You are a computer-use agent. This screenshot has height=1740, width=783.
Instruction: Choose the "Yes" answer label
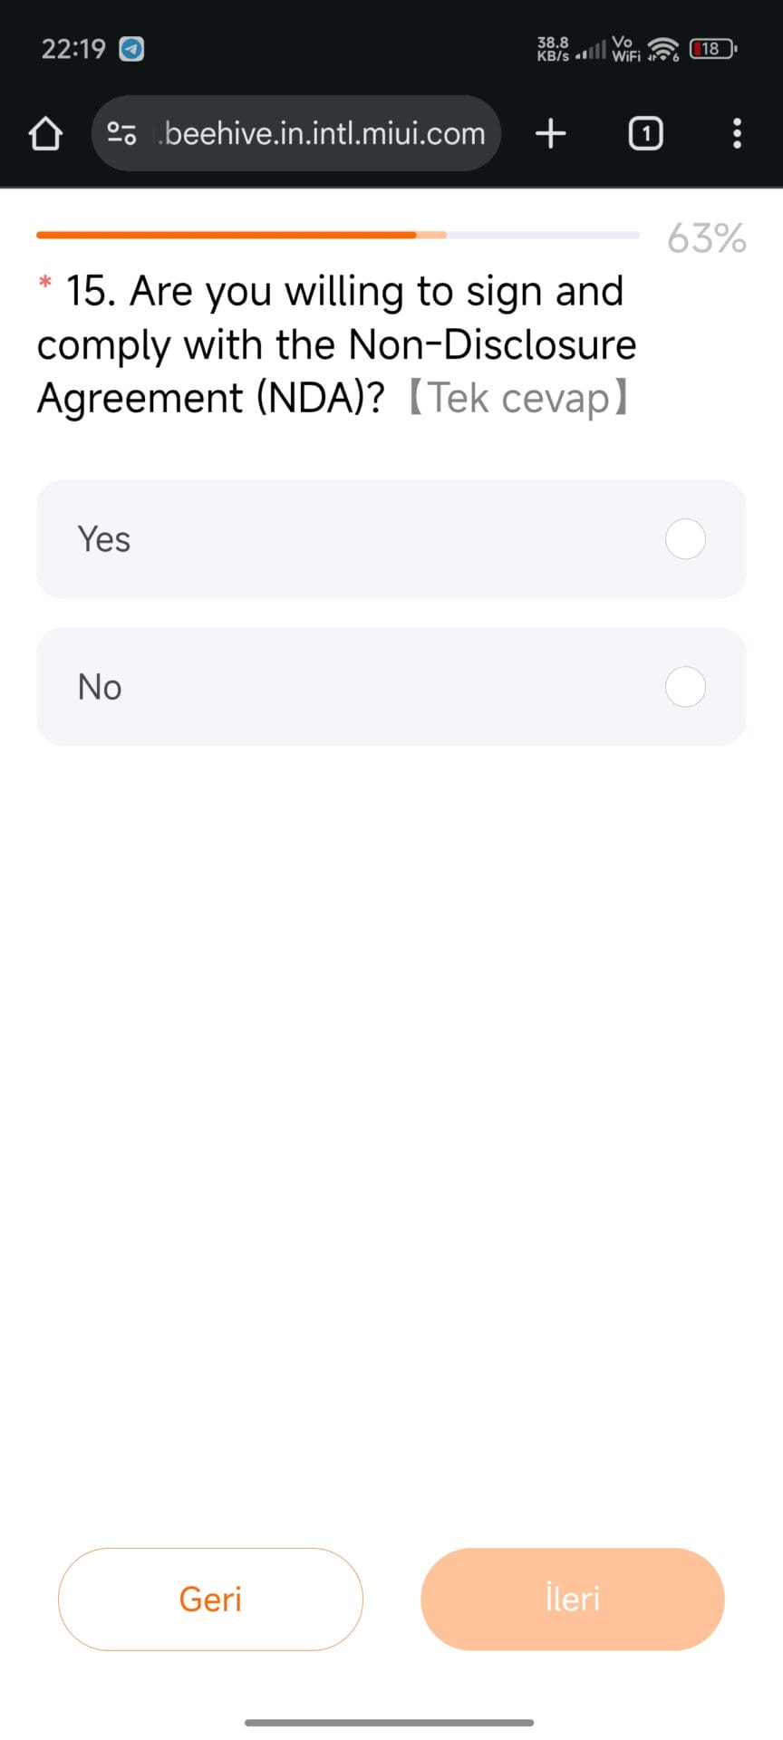(104, 539)
